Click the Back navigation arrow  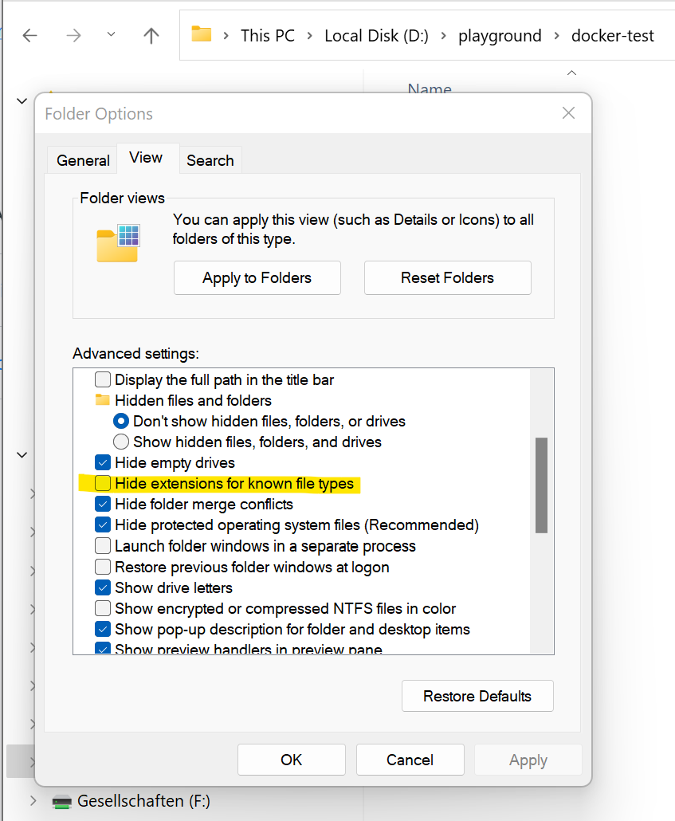tap(29, 35)
